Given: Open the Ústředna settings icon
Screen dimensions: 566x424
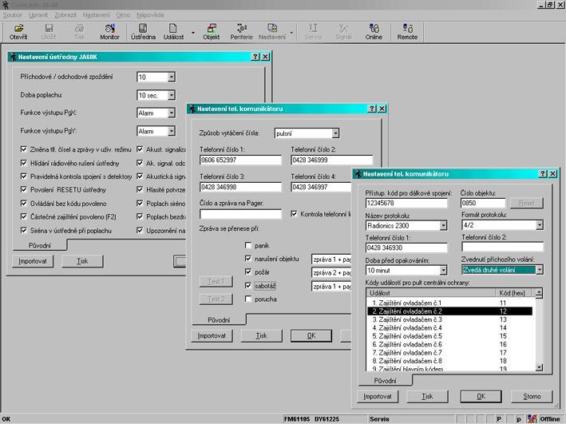Looking at the screenshot, I should point(143,32).
